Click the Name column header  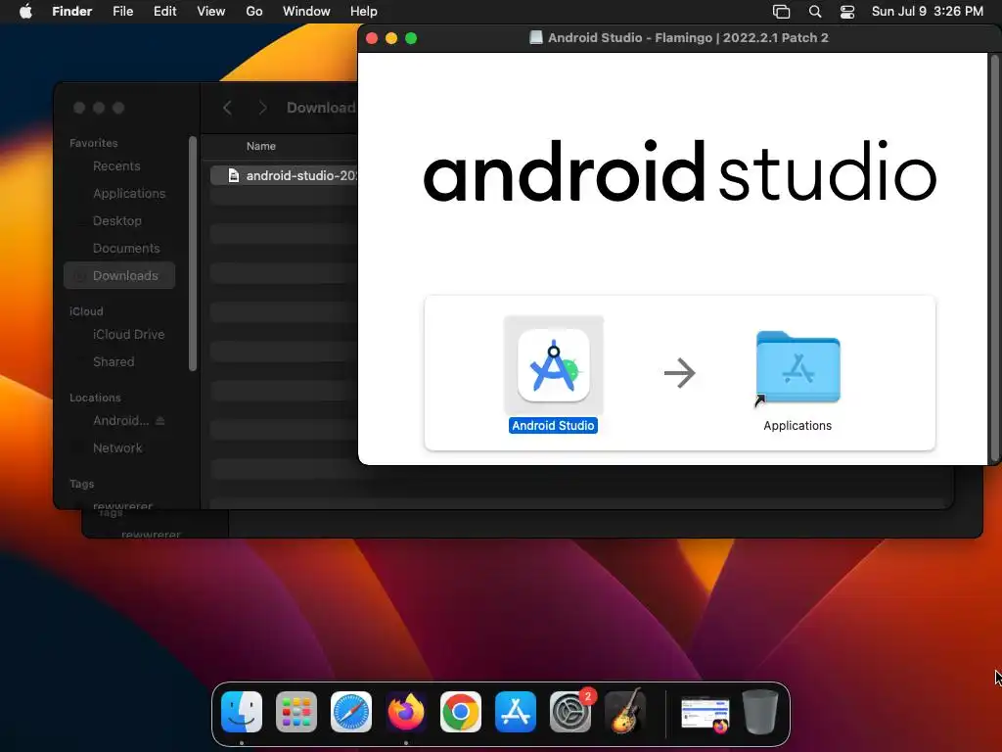pos(260,147)
